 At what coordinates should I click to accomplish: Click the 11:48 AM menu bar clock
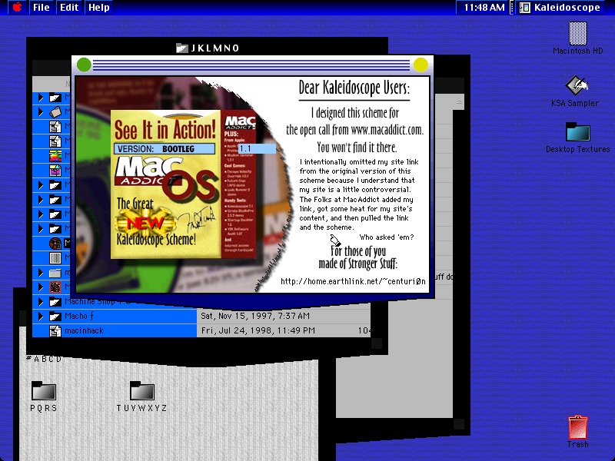[484, 7]
